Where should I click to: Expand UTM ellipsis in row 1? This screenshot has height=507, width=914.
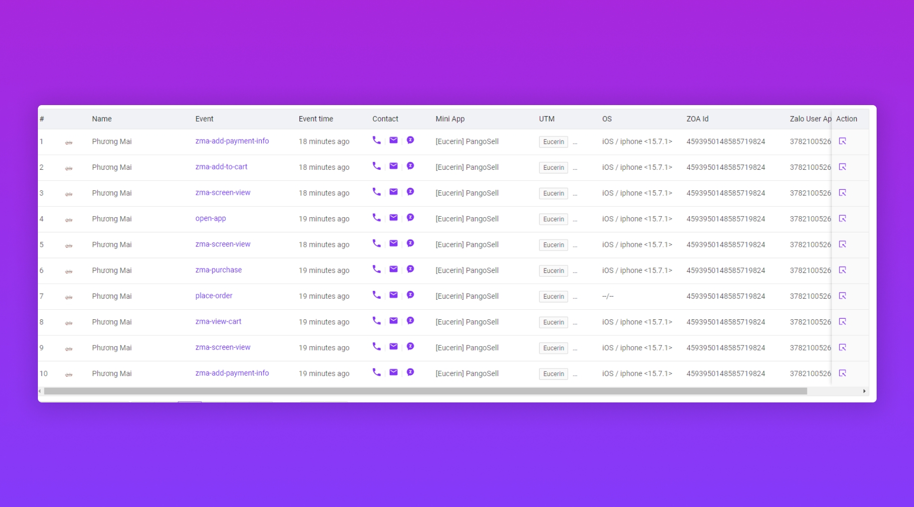pyautogui.click(x=575, y=142)
